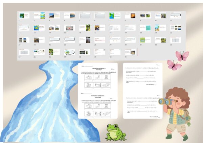Click the green frog illustration
The image size is (203, 143).
(116, 132)
